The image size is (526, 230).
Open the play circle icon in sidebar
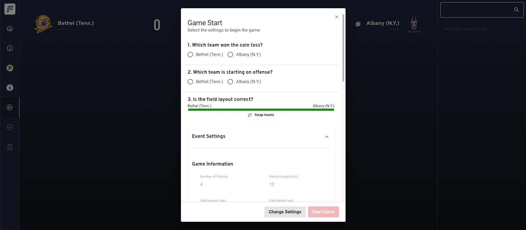[10, 107]
